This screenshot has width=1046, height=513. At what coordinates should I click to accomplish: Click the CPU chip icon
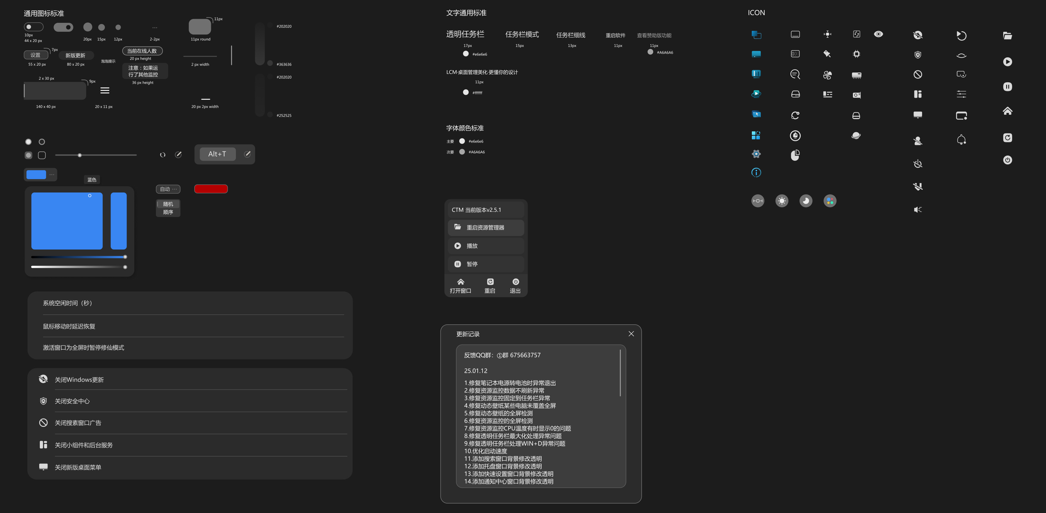tap(856, 54)
